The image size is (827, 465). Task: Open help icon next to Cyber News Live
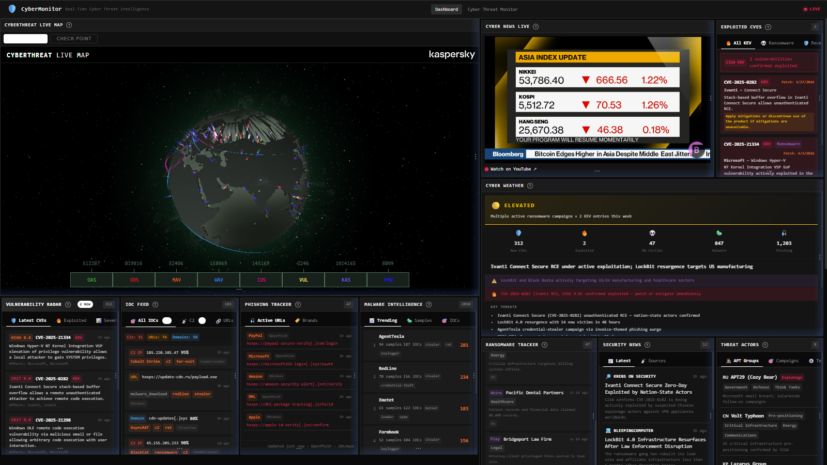tap(535, 26)
